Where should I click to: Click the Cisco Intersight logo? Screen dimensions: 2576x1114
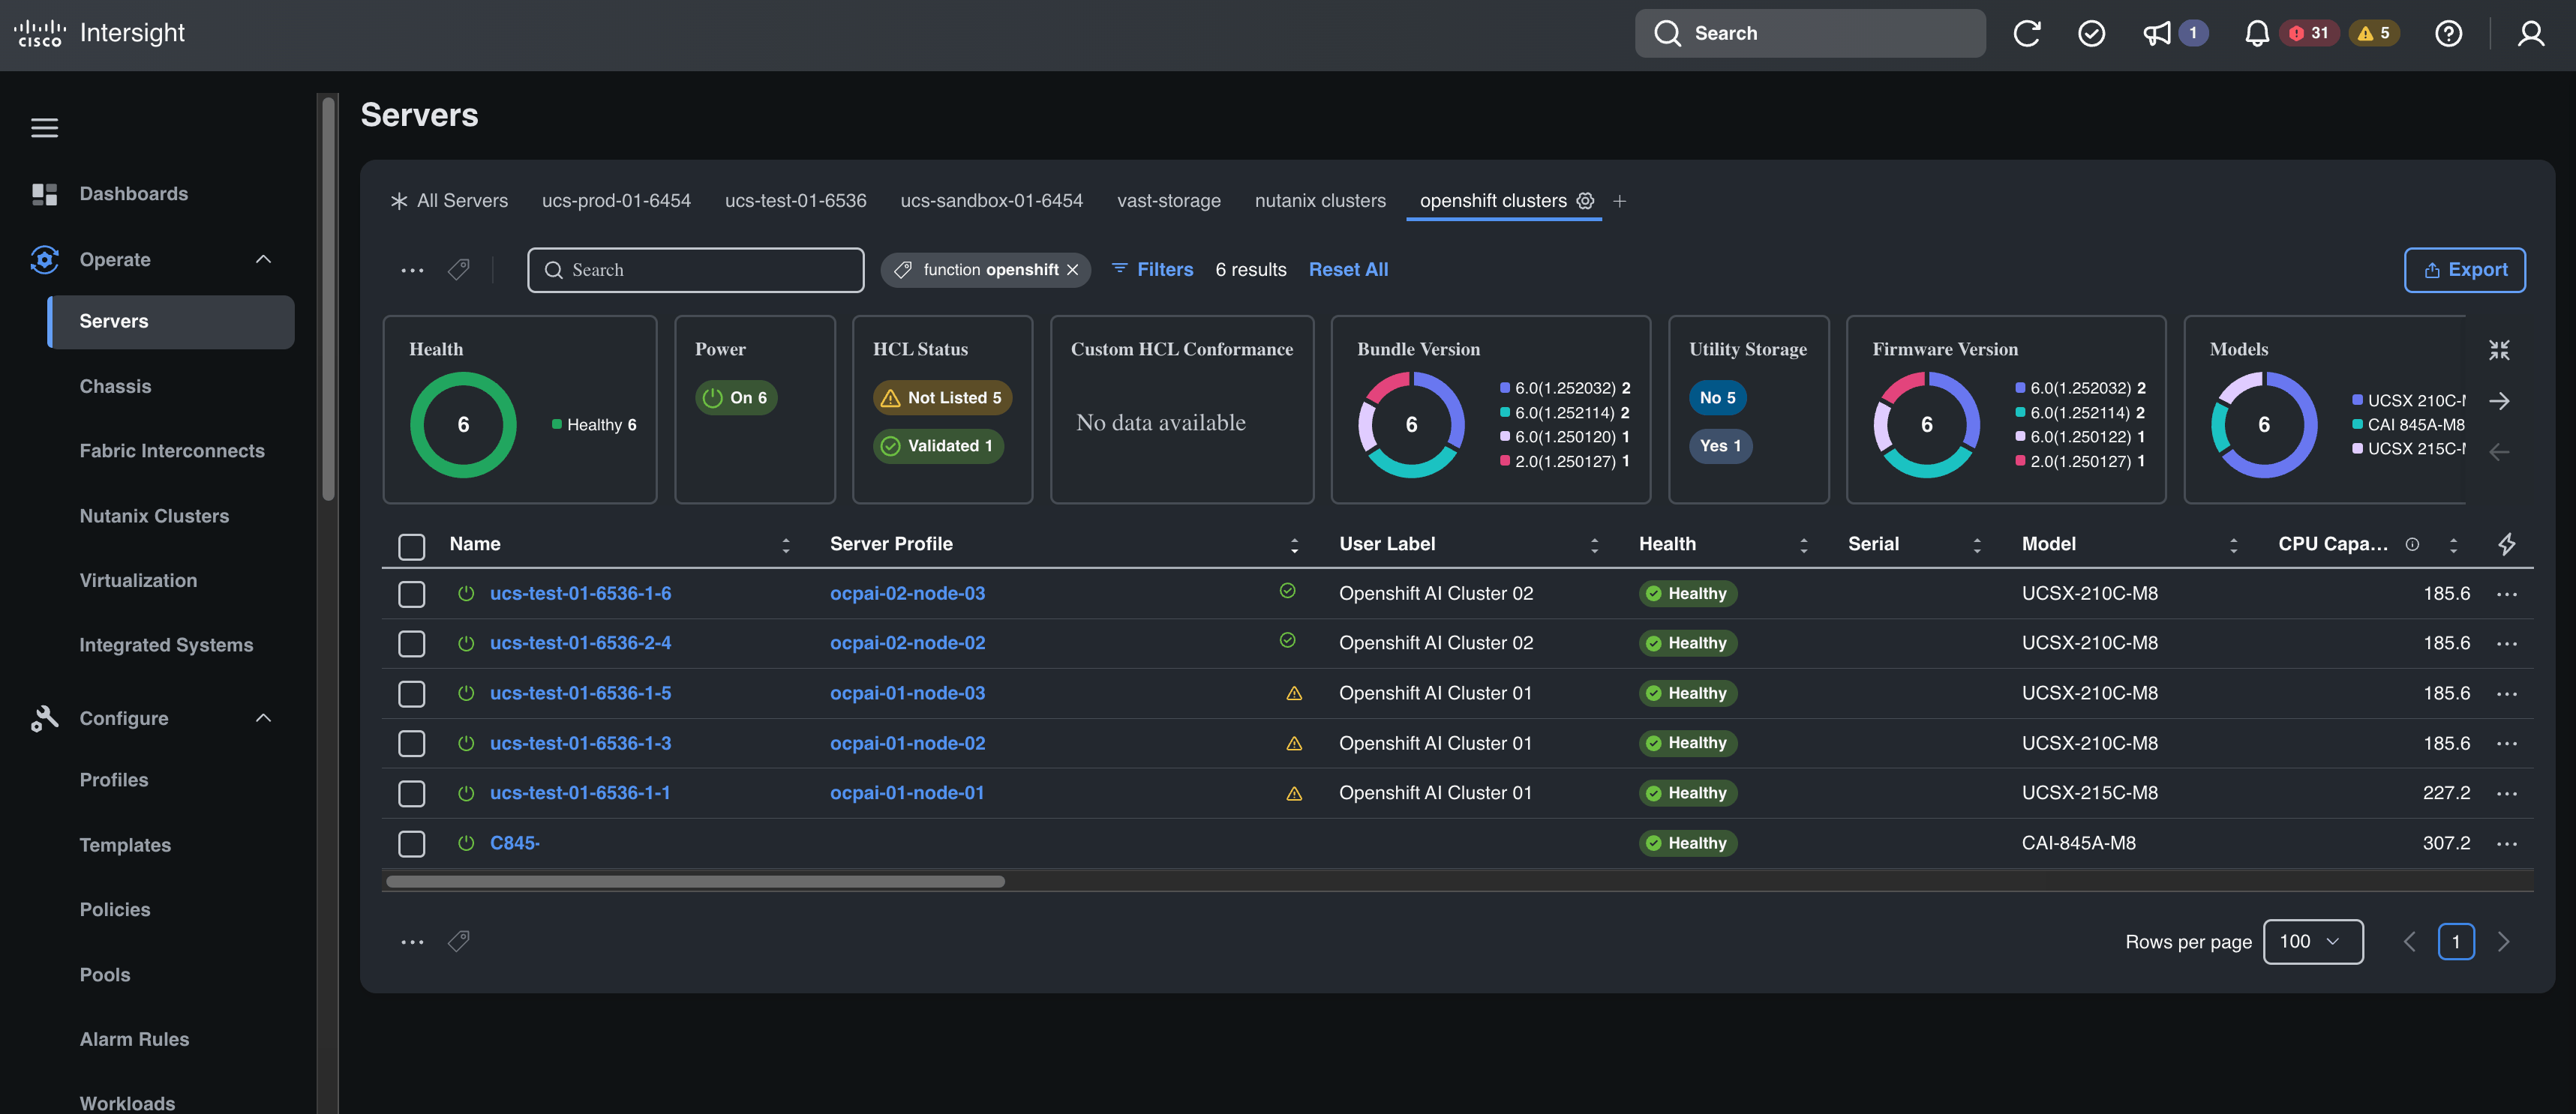click(x=100, y=33)
